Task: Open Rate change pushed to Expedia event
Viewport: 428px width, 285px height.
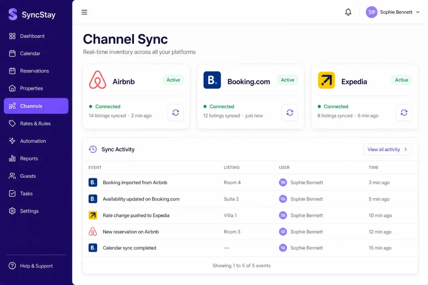Action: [x=136, y=215]
